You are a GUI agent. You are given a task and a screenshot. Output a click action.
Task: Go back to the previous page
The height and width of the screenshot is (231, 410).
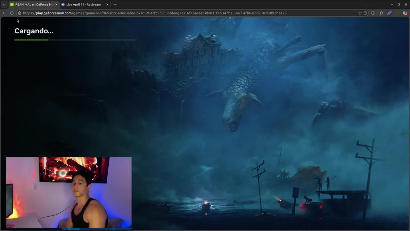[4, 13]
